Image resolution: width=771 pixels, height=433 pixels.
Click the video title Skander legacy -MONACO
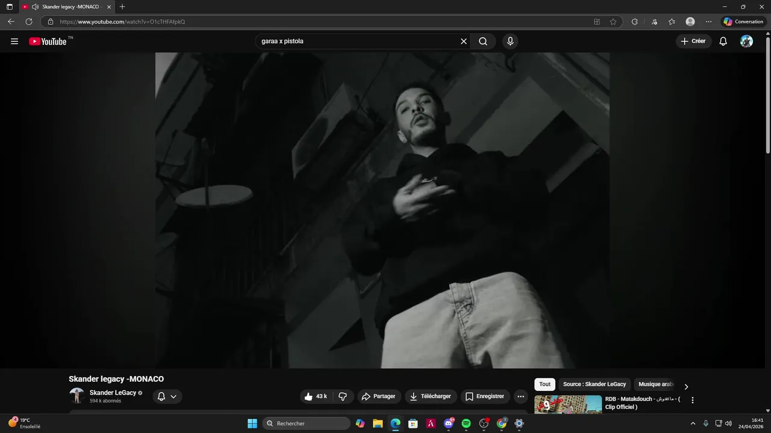[x=116, y=379]
